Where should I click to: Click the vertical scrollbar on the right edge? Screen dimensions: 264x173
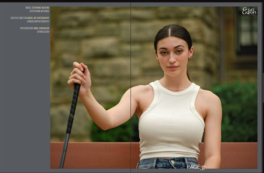[x=263, y=88]
